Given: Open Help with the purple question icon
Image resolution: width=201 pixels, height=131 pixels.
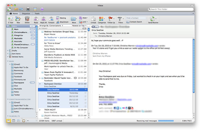Looking at the screenshot, I should point(42,9).
